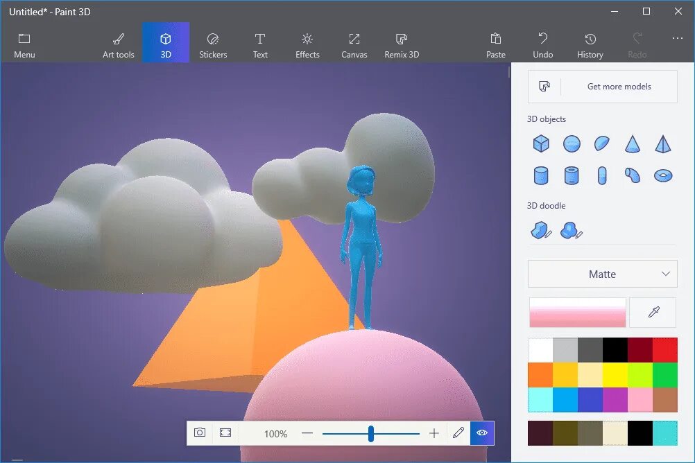Undo the last action
Image resolution: width=695 pixels, height=463 pixels.
pyautogui.click(x=542, y=46)
